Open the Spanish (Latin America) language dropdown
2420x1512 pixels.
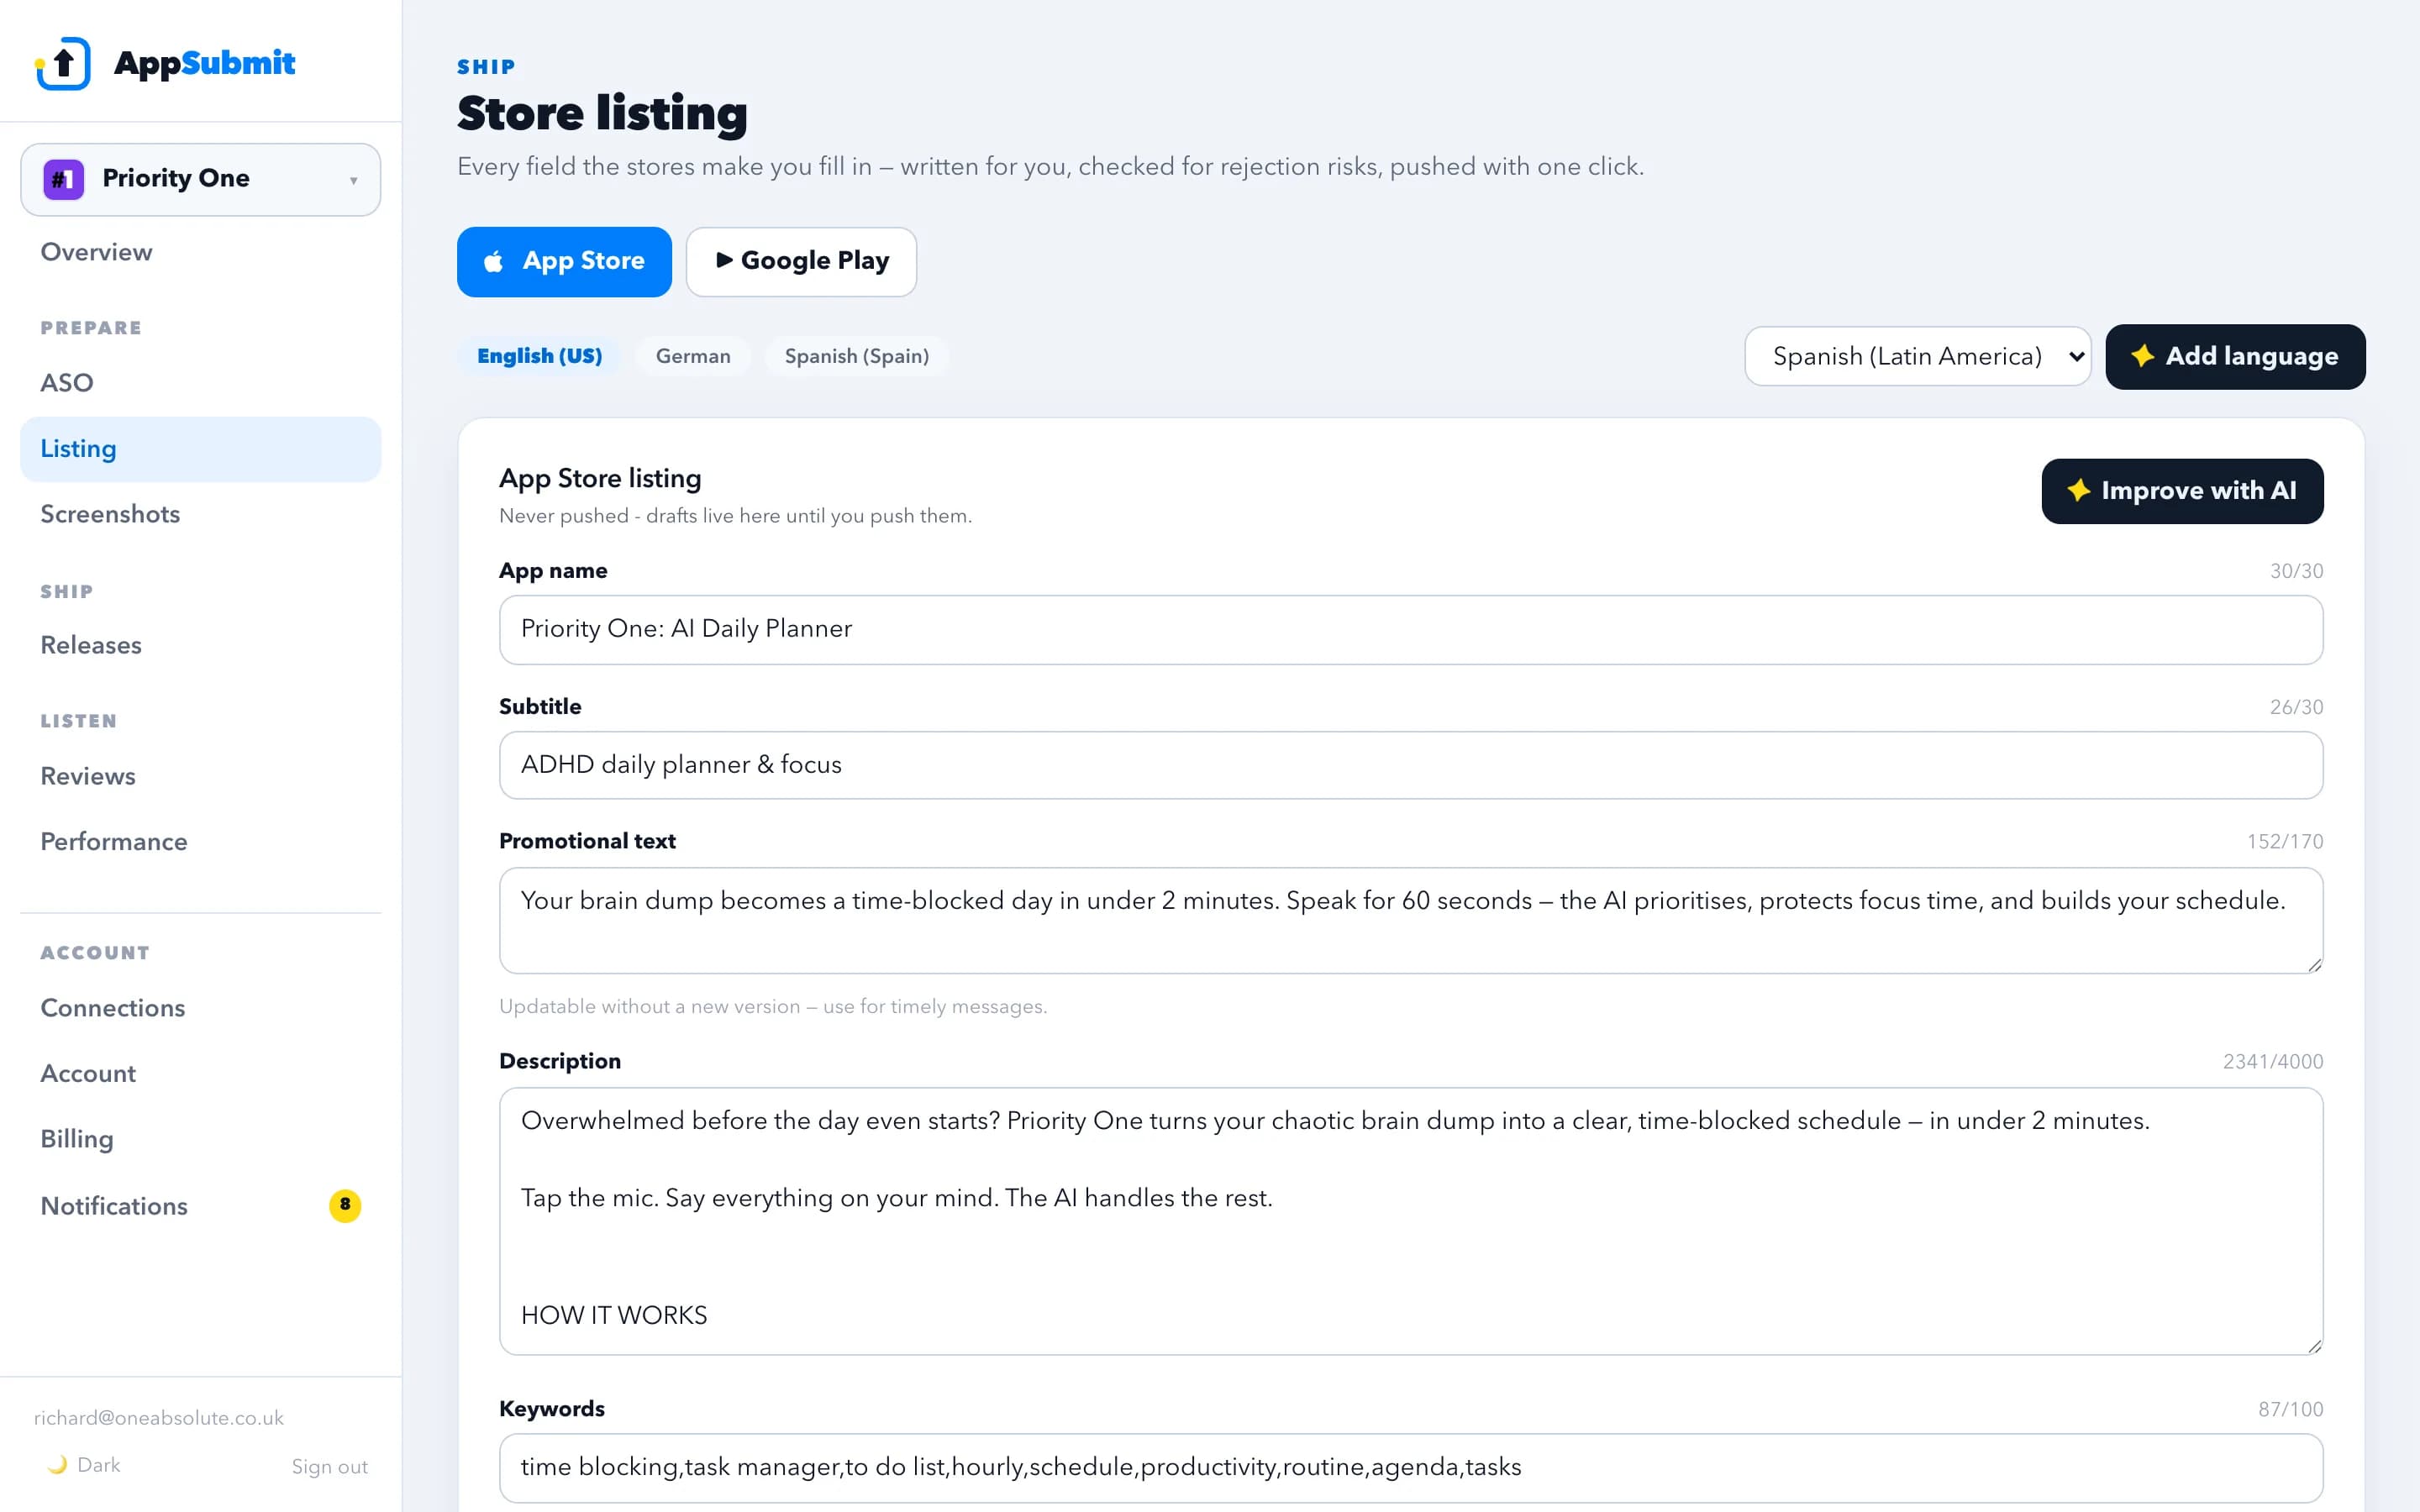pos(1918,356)
